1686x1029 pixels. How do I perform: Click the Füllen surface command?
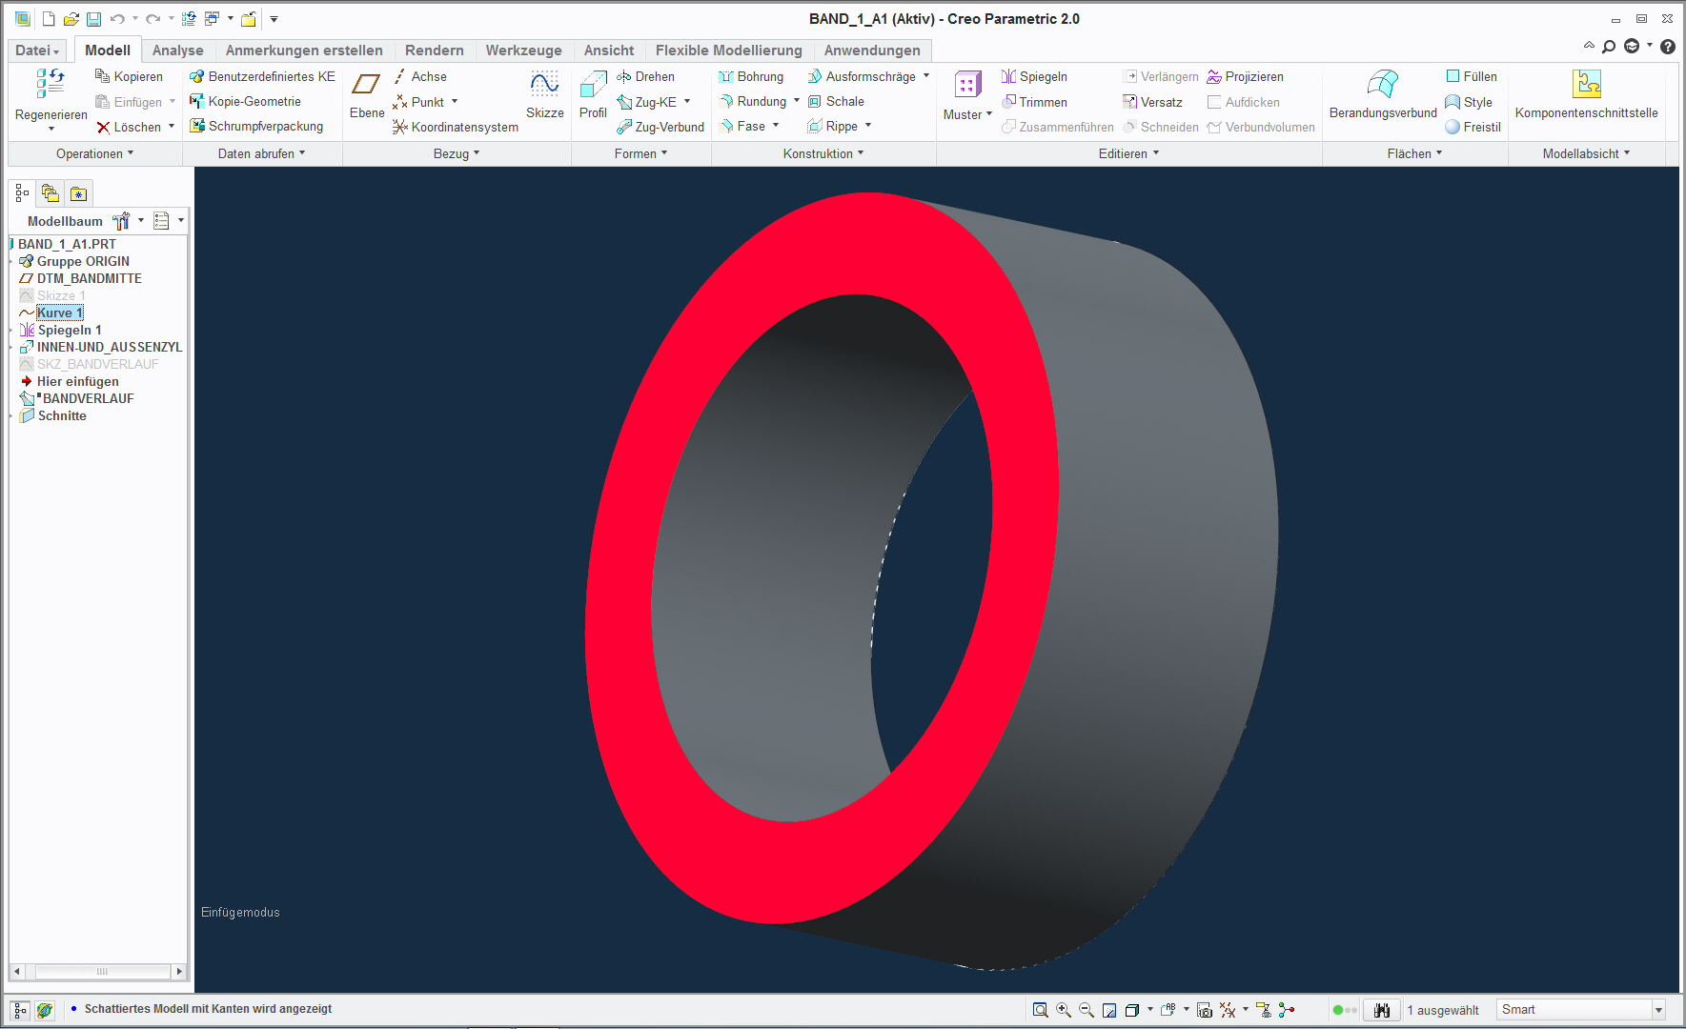click(1471, 76)
